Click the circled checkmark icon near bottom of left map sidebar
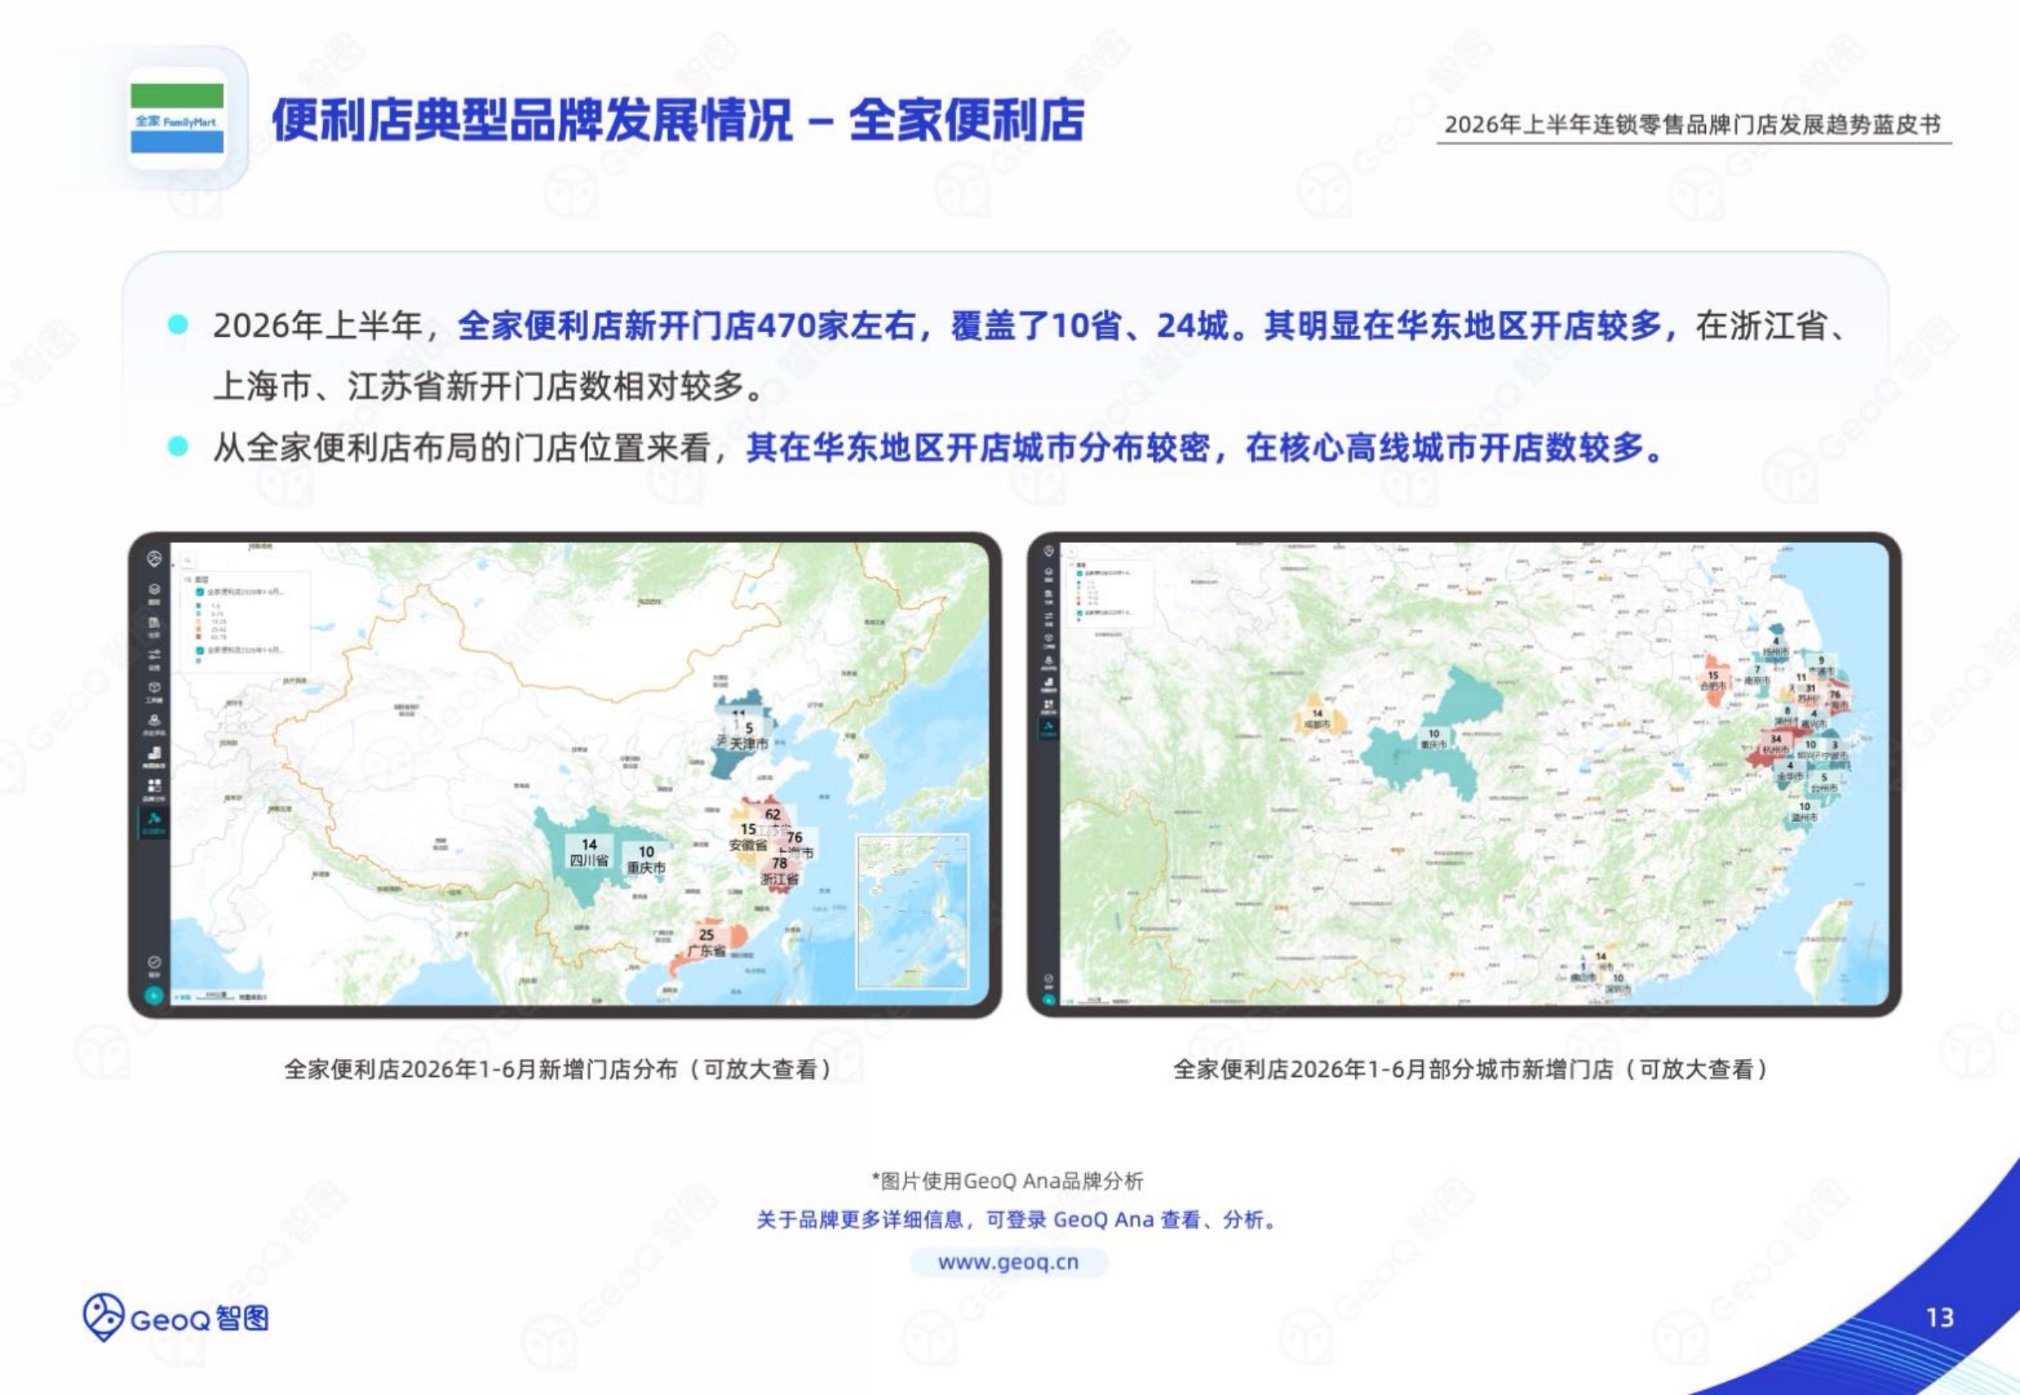 coord(154,964)
